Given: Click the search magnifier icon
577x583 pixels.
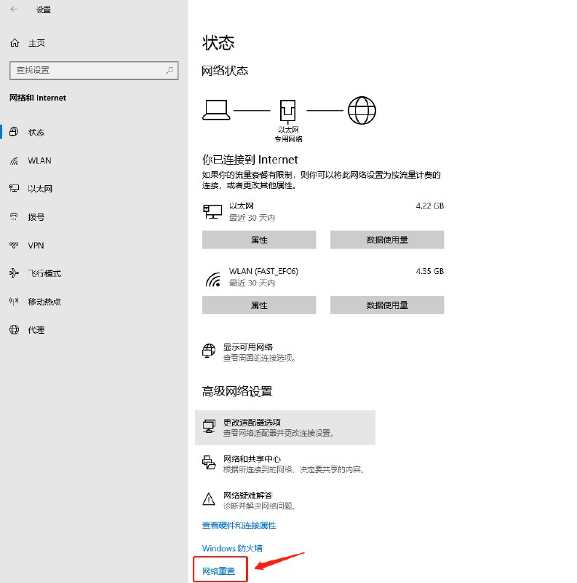Looking at the screenshot, I should pos(170,70).
